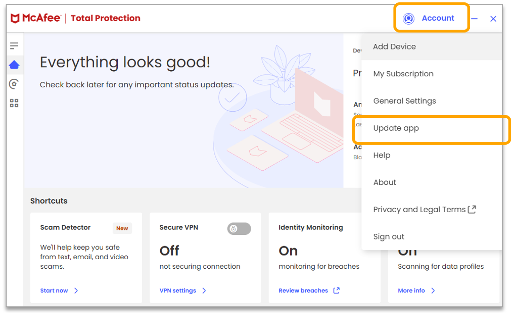Toggle the Secure VPN switch on
515x313 pixels.
click(239, 229)
